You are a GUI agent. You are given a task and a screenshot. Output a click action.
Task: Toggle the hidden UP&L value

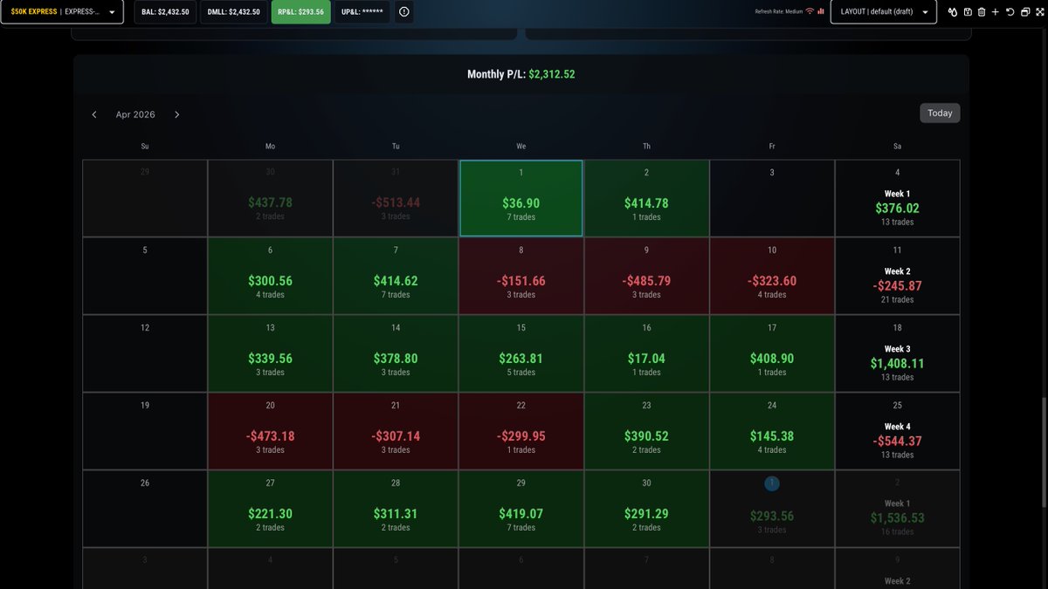(362, 12)
